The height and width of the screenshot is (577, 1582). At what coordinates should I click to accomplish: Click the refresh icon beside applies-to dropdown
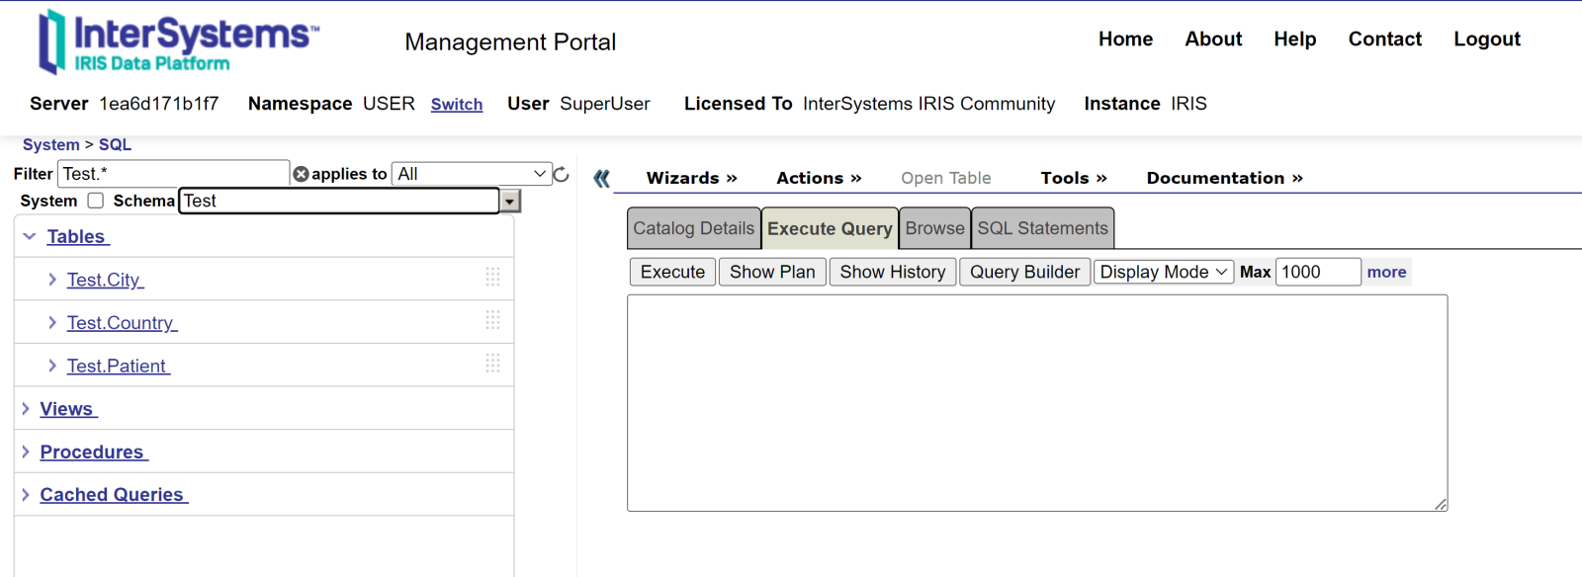561,174
